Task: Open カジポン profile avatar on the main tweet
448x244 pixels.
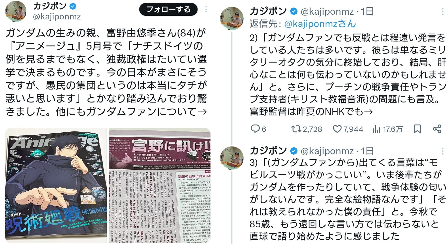Action: click(x=16, y=11)
